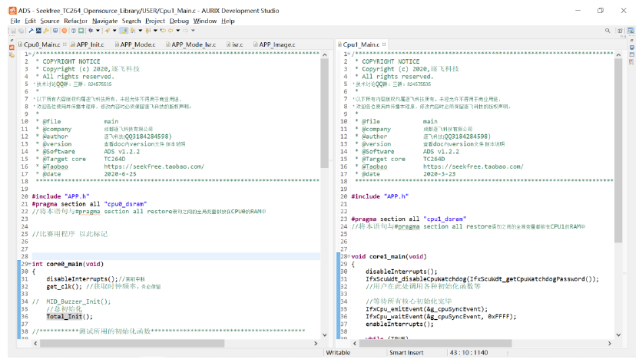The width and height of the screenshot is (639, 359).
Task: Click the orange circular toolbar icon
Action: pyautogui.click(x=64, y=31)
